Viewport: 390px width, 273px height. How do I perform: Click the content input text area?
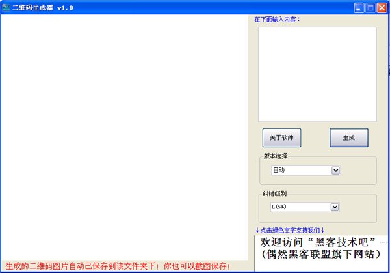pos(317,74)
